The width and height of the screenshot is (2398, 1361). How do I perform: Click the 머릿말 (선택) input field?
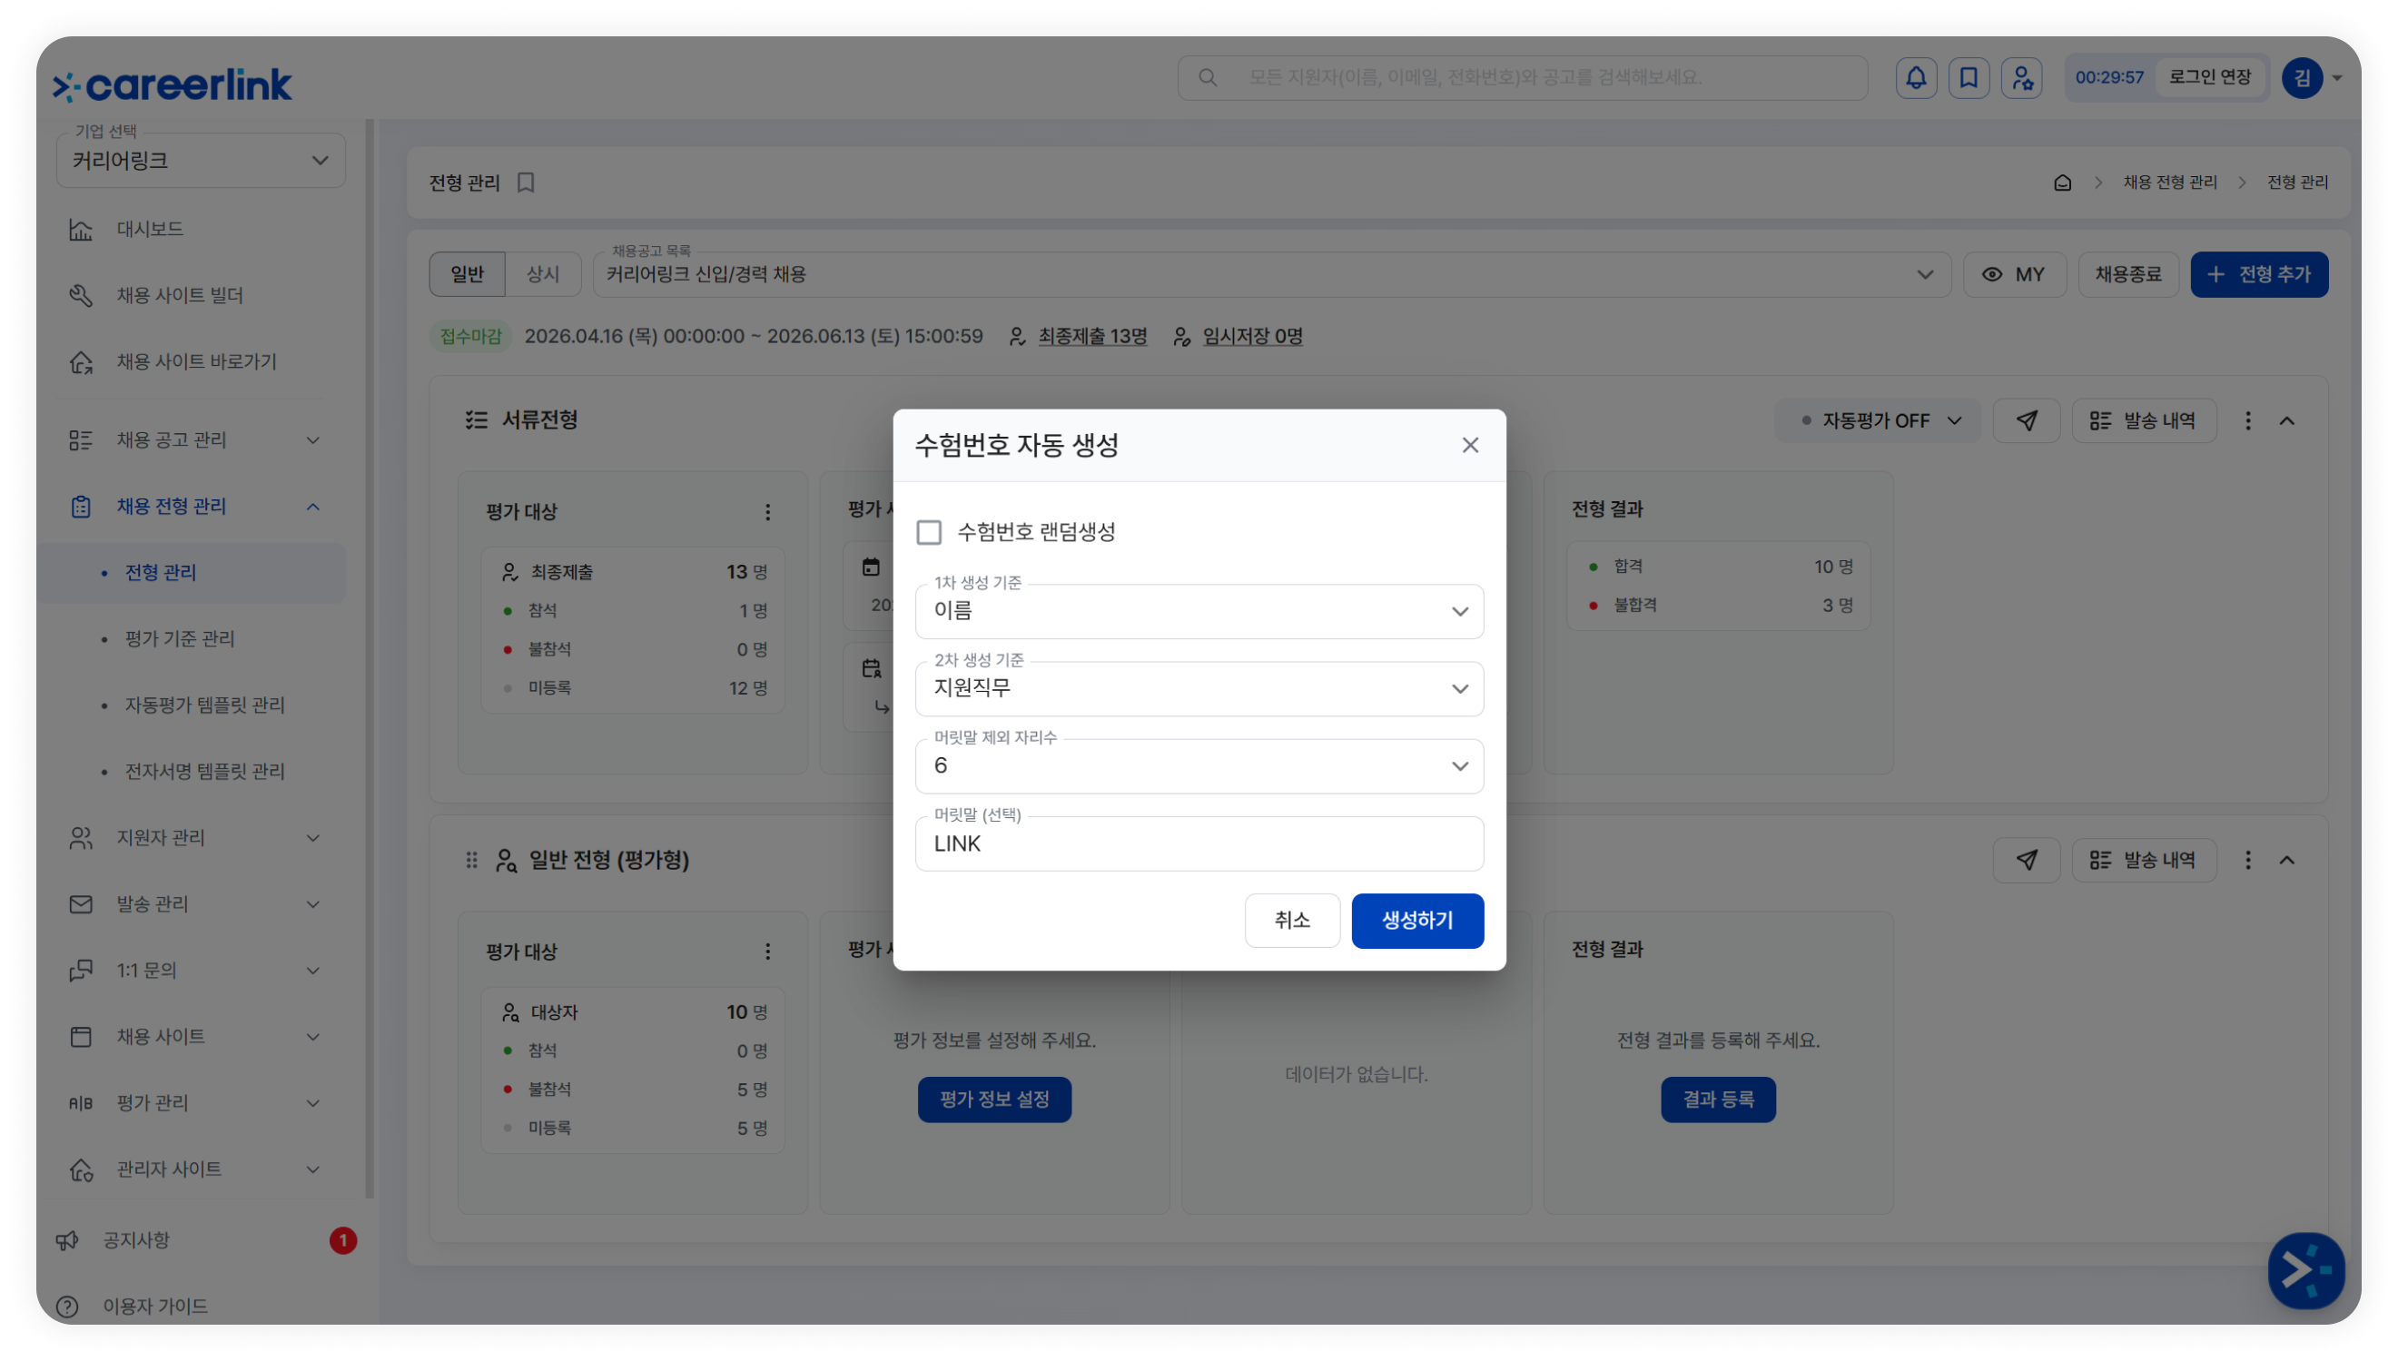1199,844
